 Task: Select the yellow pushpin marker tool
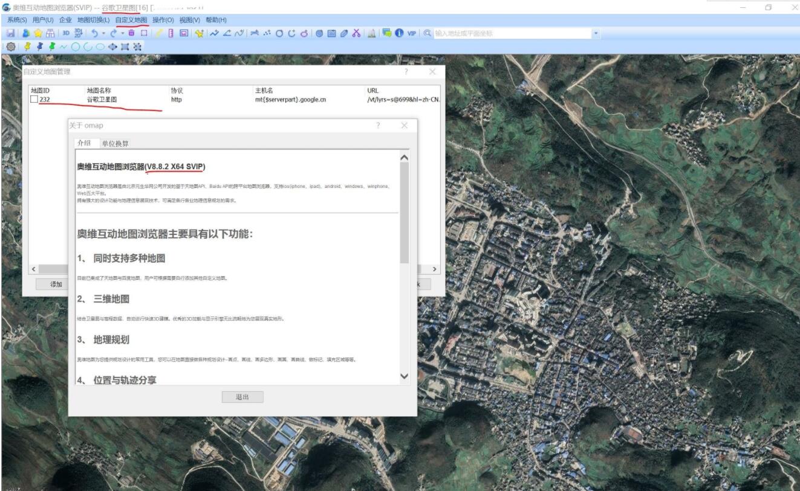click(27, 46)
